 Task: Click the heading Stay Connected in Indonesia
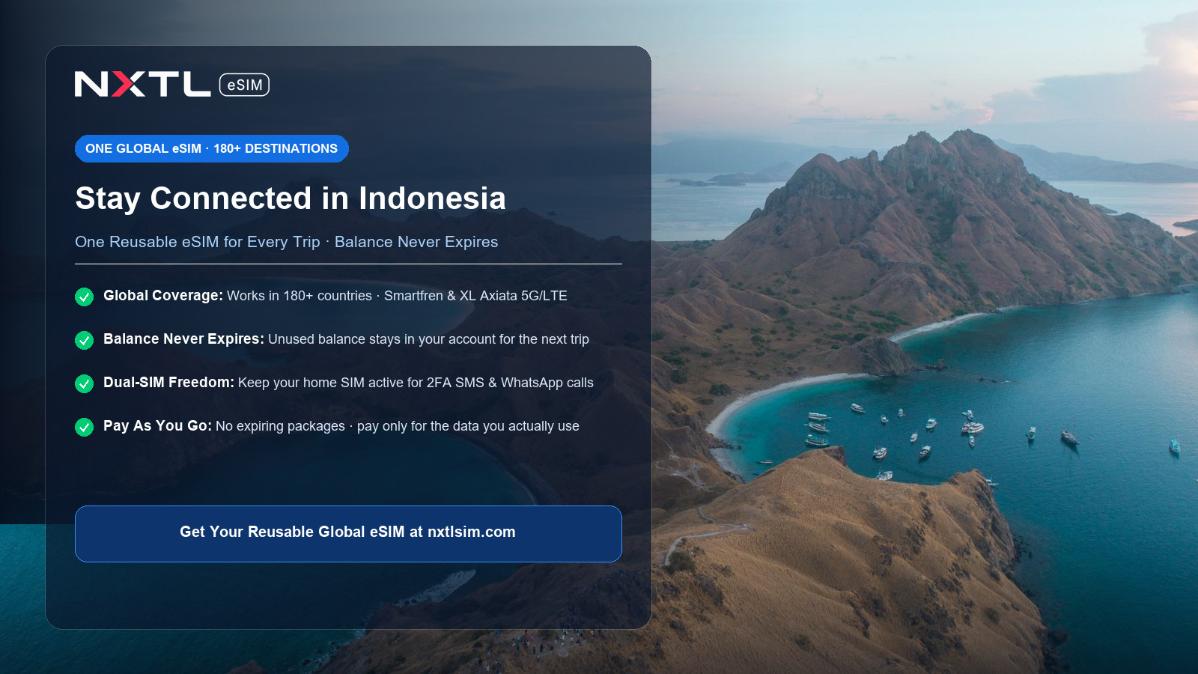click(x=291, y=198)
